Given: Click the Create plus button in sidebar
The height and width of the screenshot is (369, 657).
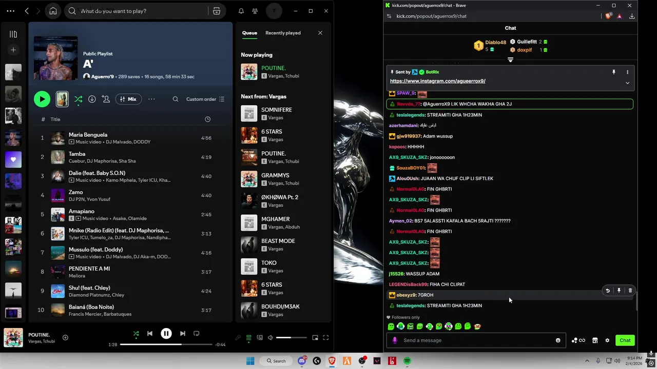Looking at the screenshot, I should (x=13, y=50).
